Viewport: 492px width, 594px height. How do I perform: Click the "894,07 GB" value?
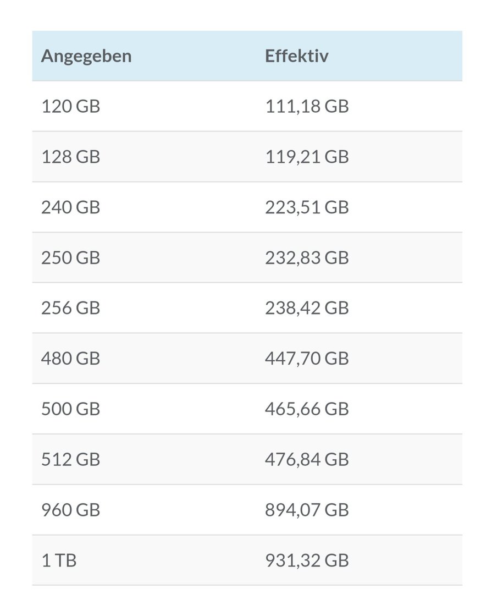click(x=307, y=510)
